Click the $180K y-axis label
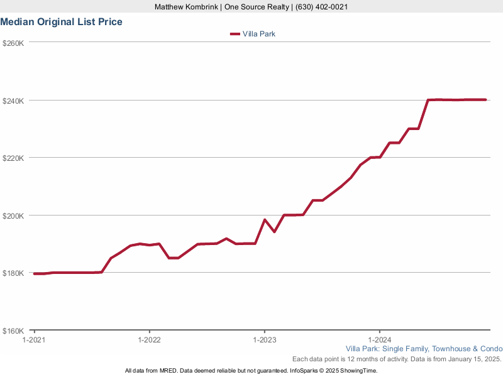 coord(13,273)
